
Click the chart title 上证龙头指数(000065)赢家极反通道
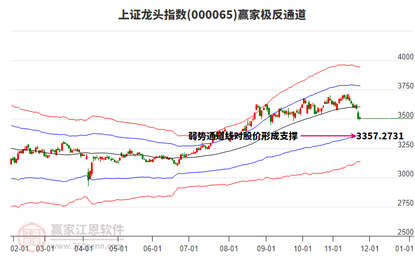tap(212, 15)
